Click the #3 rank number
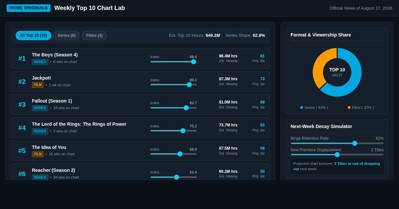The image size is (399, 209). 22,104
